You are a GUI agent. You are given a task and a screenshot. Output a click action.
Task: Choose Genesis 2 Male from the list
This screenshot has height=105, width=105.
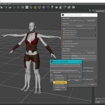tap(60, 85)
